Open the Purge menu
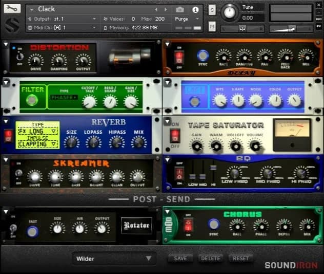Screen dimensions: 324x274 coord(187,19)
